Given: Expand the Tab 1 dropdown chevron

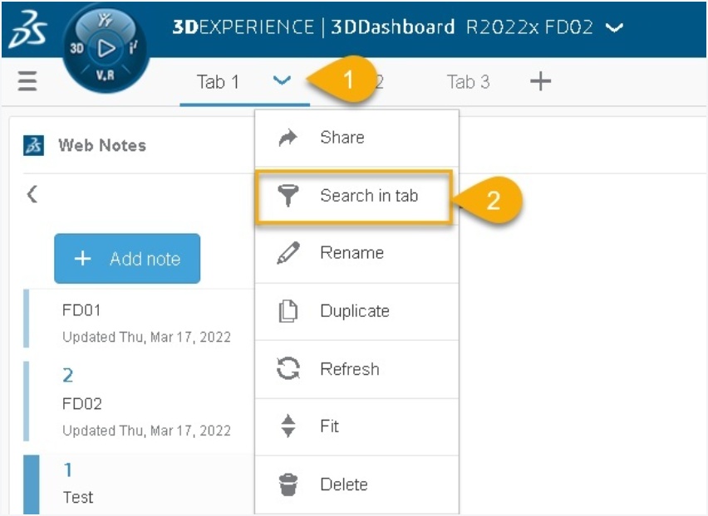Looking at the screenshot, I should pos(282,80).
